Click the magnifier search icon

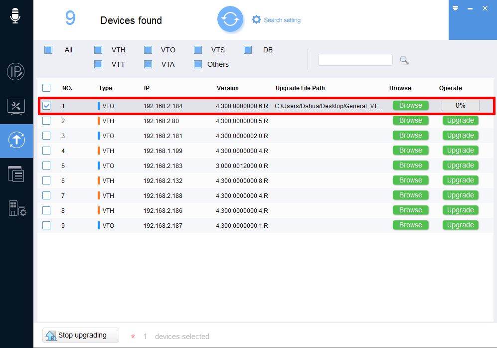coord(404,60)
